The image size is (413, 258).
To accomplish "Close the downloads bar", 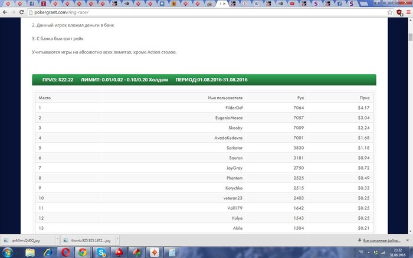I will tap(408, 240).
